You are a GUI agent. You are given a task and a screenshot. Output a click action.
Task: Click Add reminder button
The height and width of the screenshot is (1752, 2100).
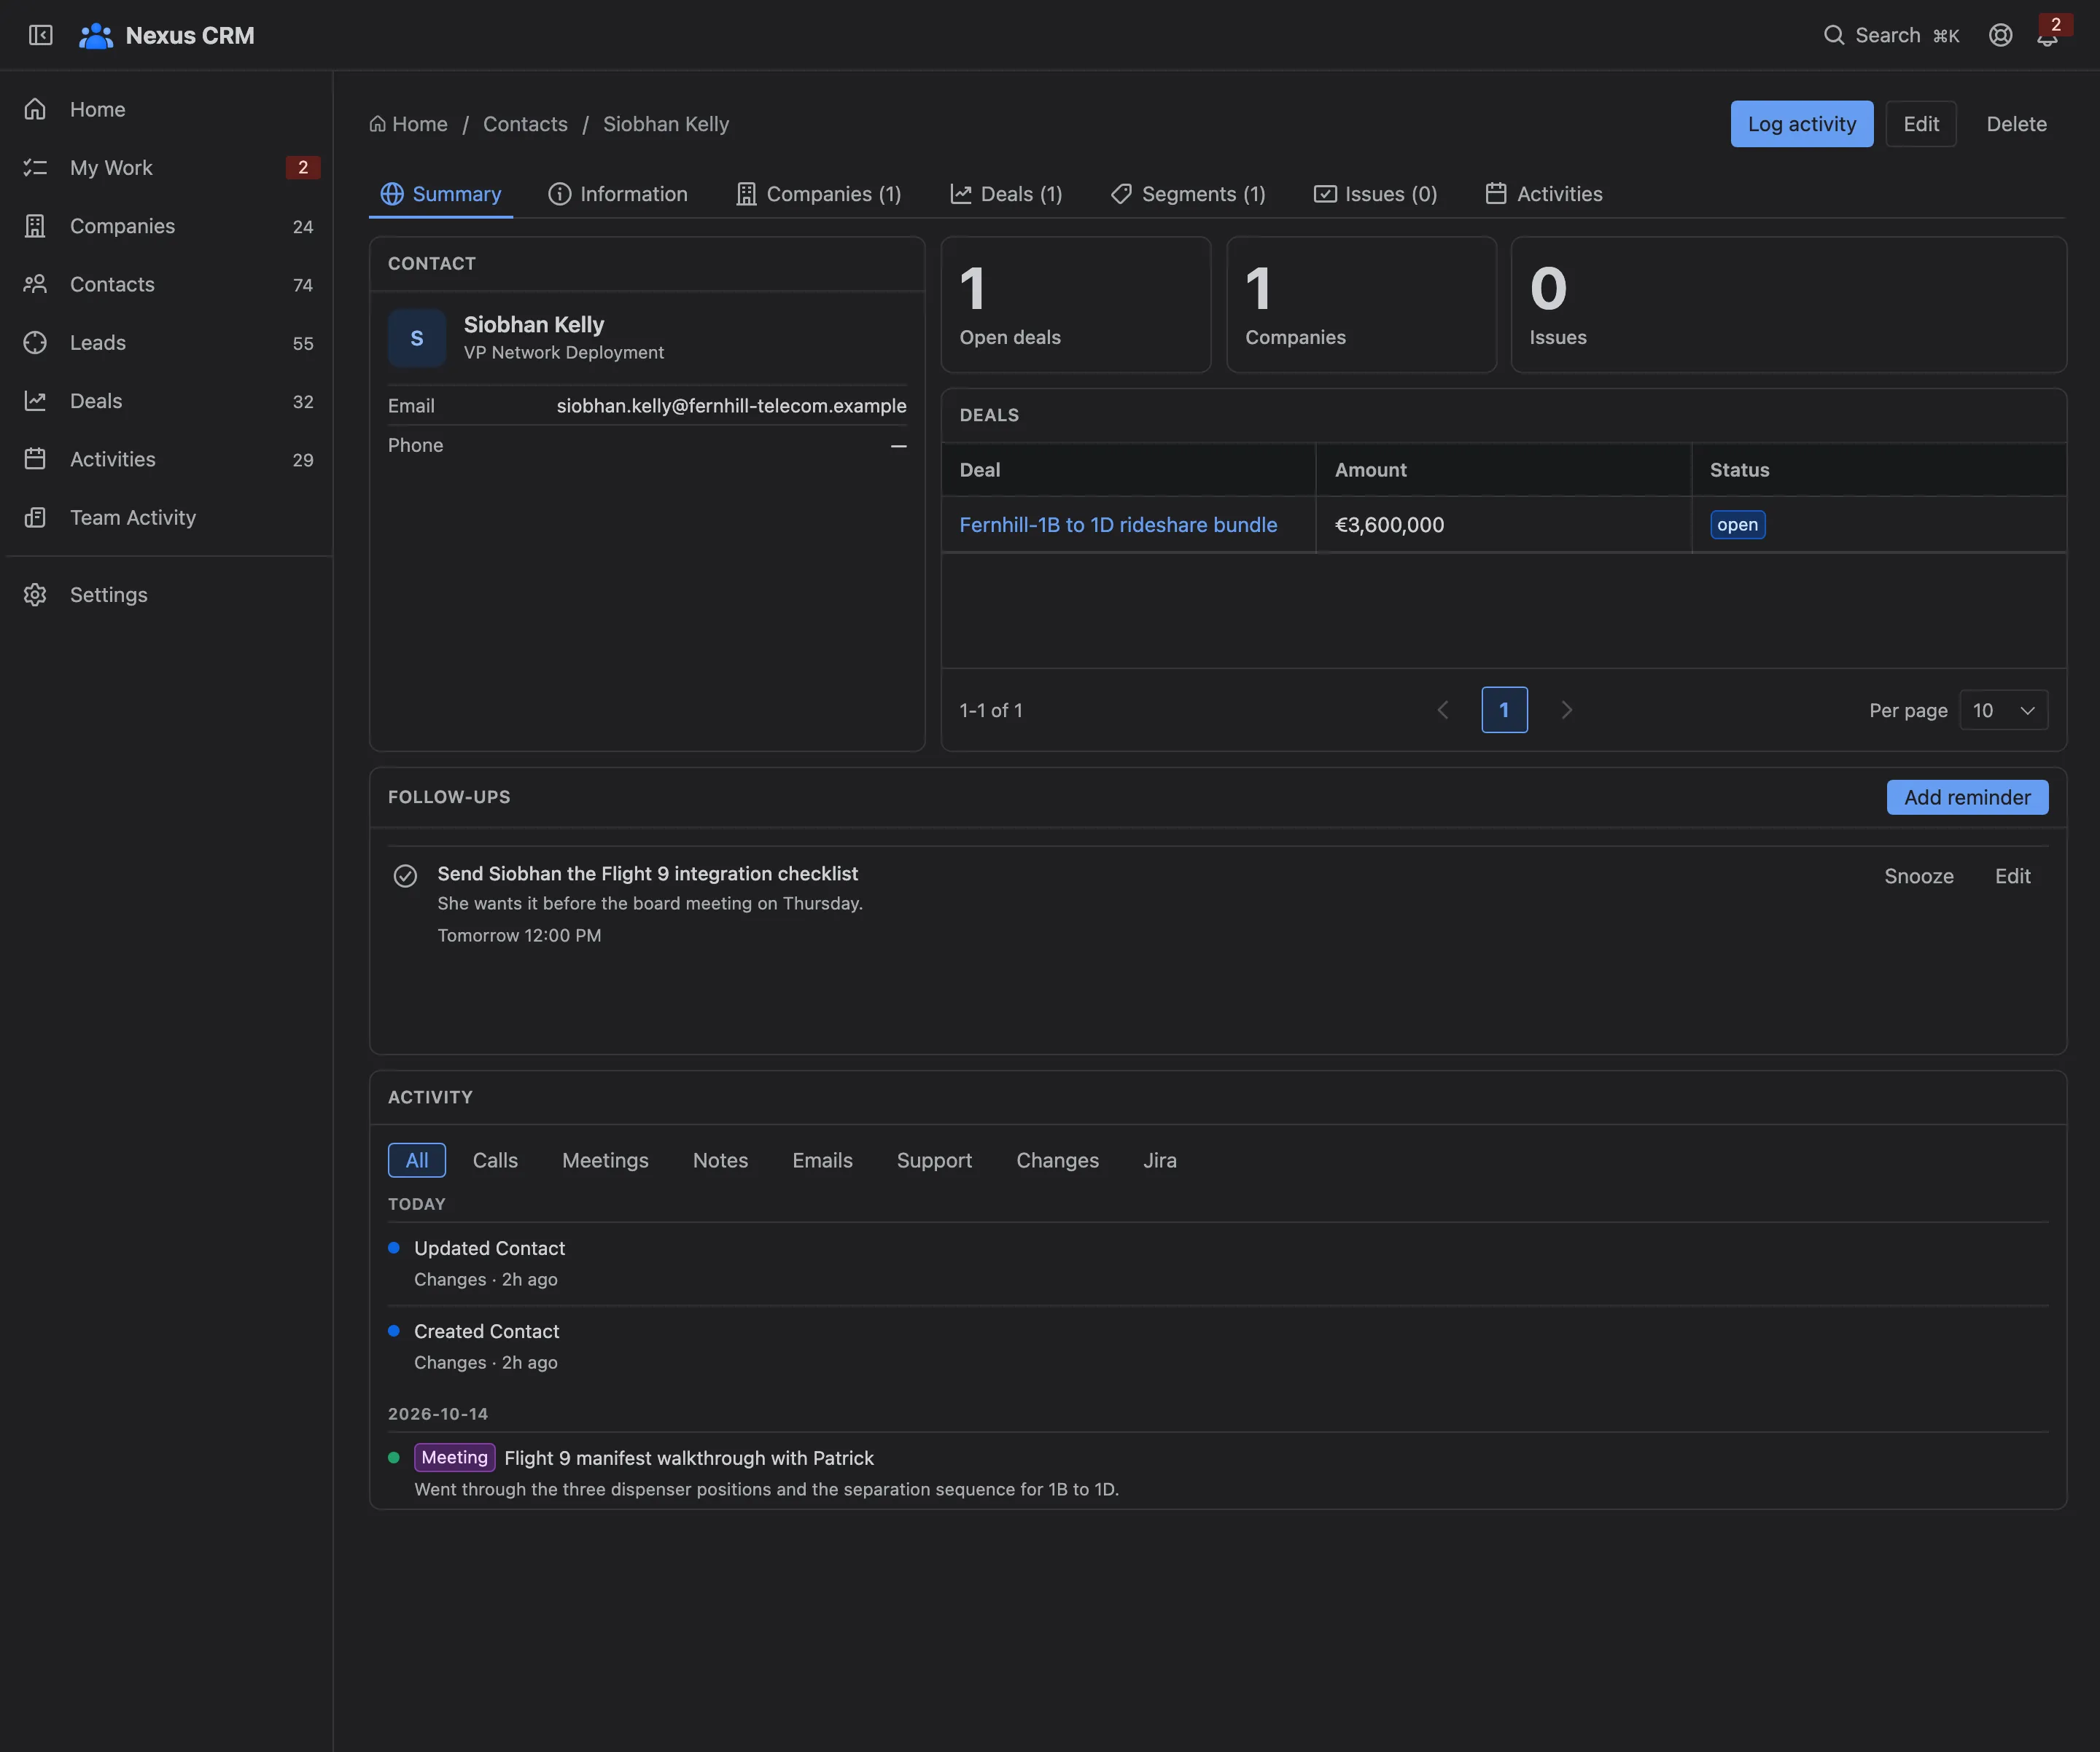[1966, 797]
